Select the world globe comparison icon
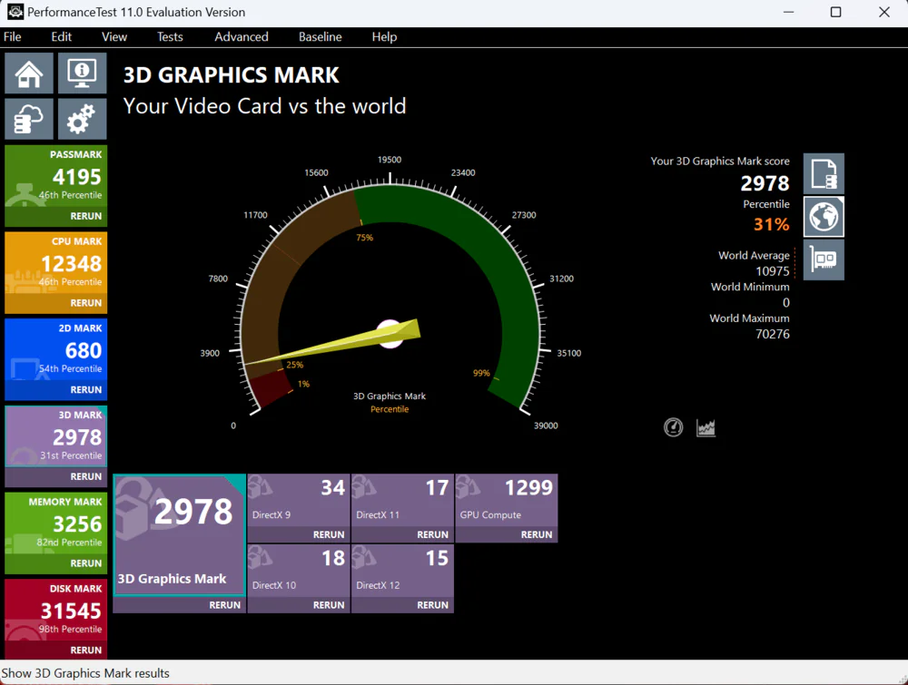Screen dimensions: 908x685 pos(824,217)
